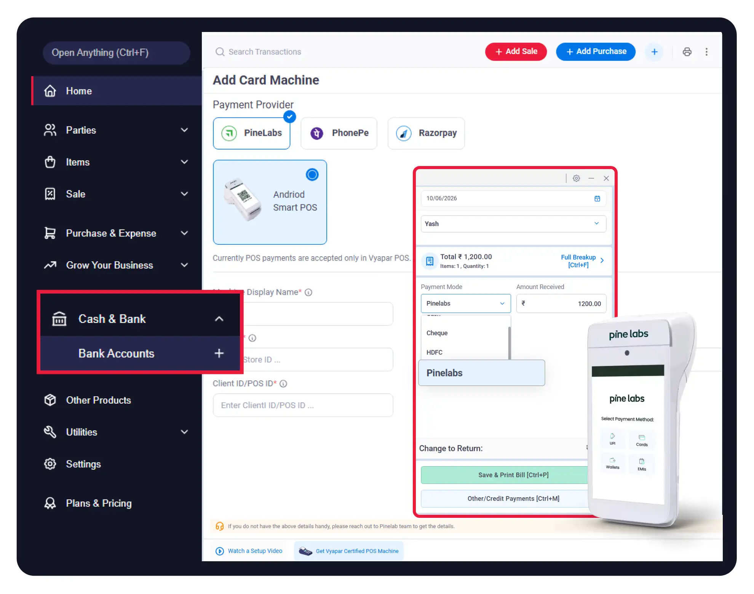The height and width of the screenshot is (594, 754).
Task: Open the date picker calendar icon
Action: click(x=597, y=198)
